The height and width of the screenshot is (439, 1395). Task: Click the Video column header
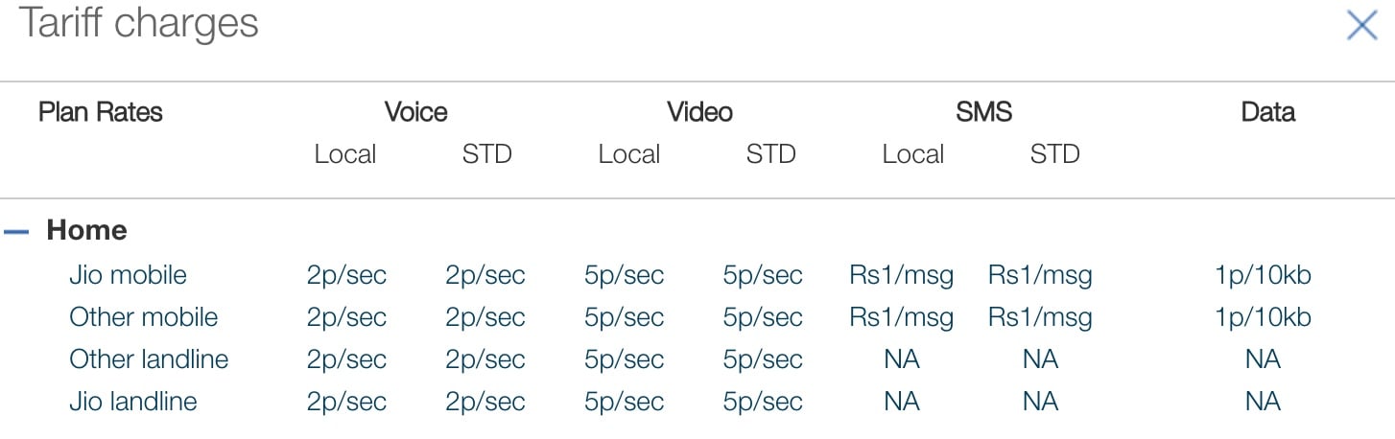(x=699, y=112)
